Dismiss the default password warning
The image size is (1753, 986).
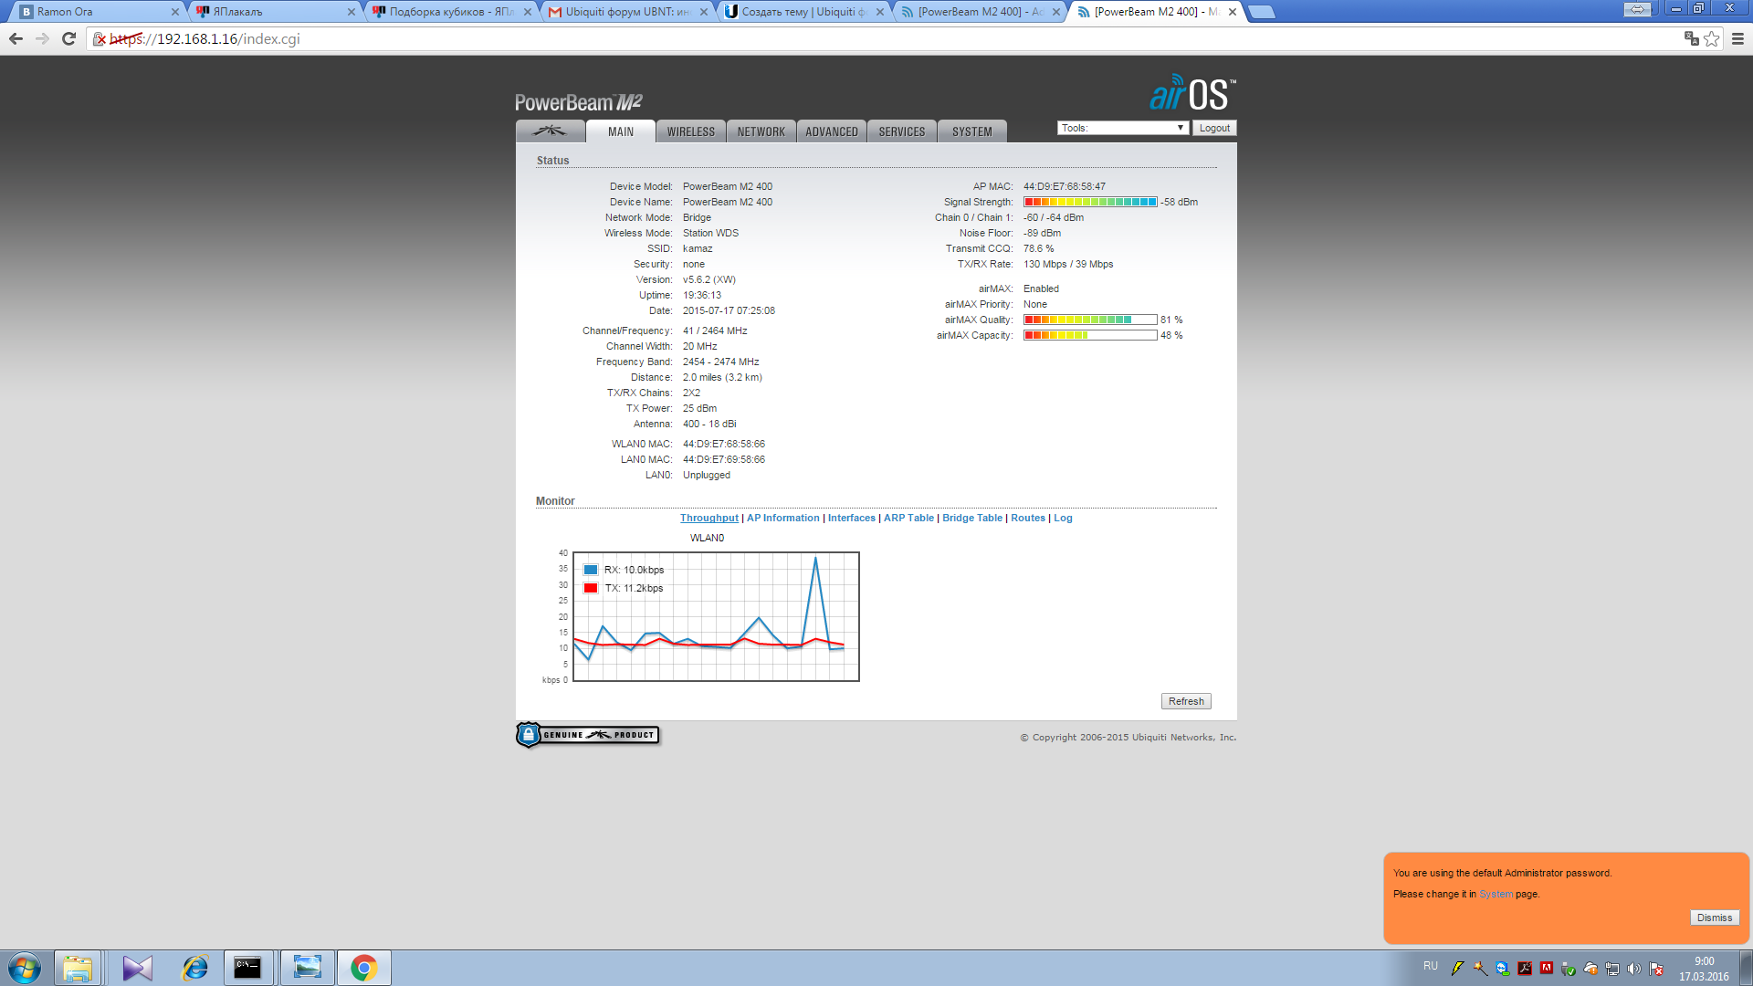(1714, 918)
